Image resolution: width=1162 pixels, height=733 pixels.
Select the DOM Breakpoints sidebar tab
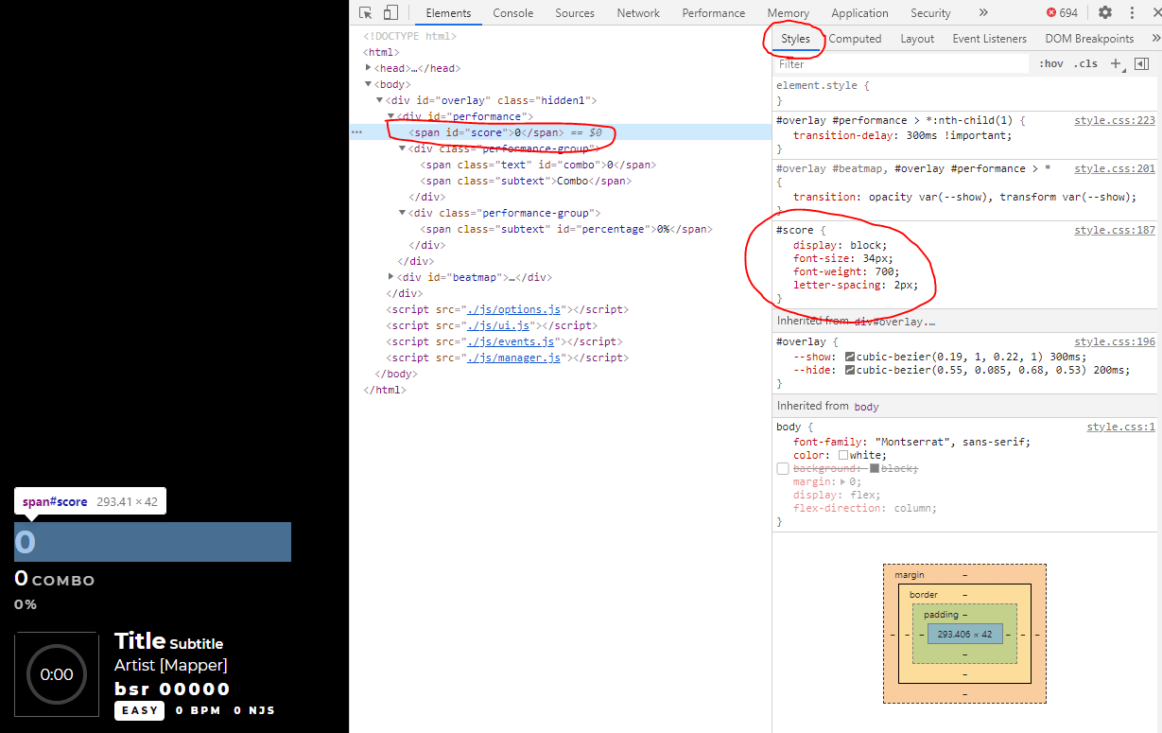coord(1089,39)
